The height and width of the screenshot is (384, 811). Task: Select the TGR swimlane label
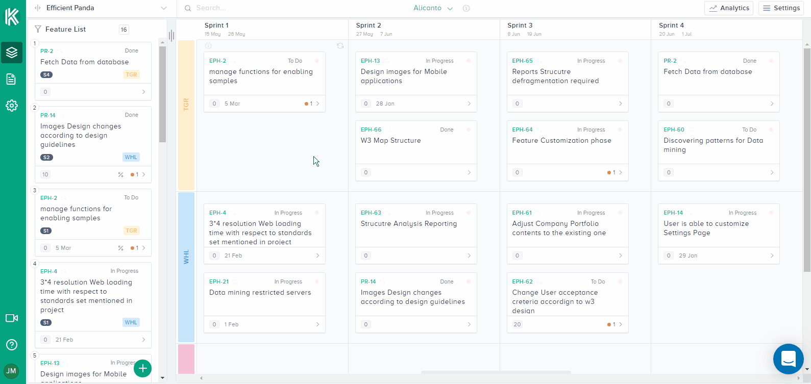pyautogui.click(x=186, y=115)
